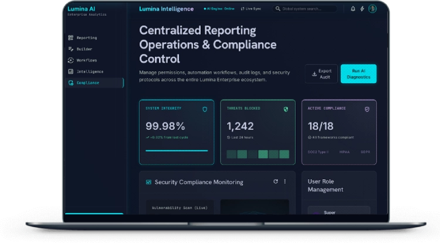Viewport: 440px width, 243px height.
Task: Click the System Integrity shield icon
Action: tap(205, 109)
